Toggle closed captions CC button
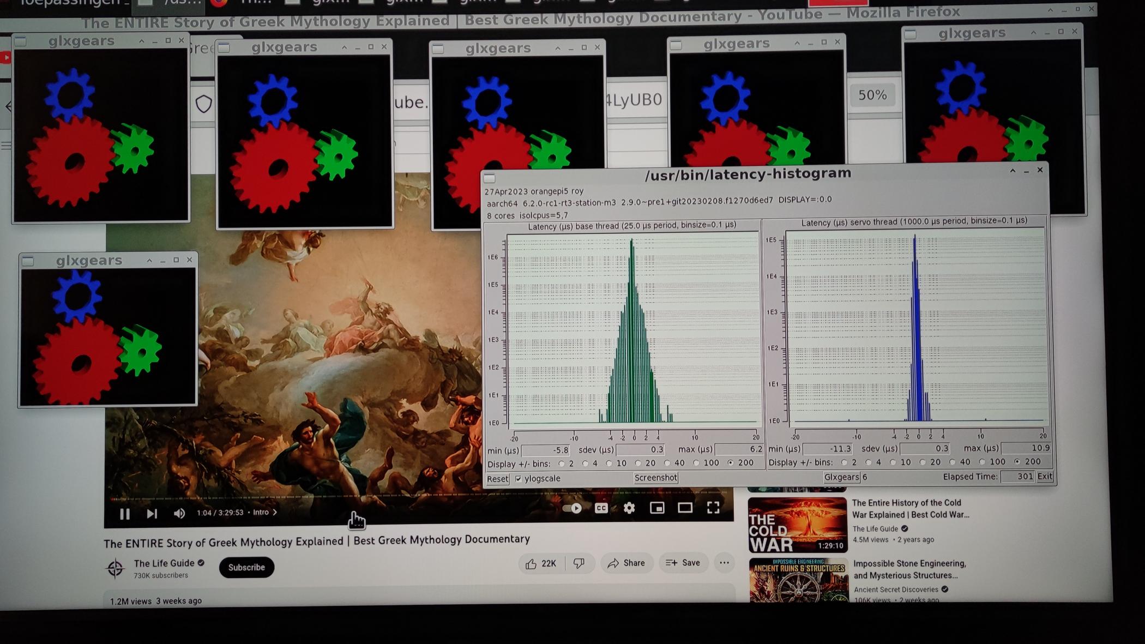The width and height of the screenshot is (1145, 644). coord(601,508)
